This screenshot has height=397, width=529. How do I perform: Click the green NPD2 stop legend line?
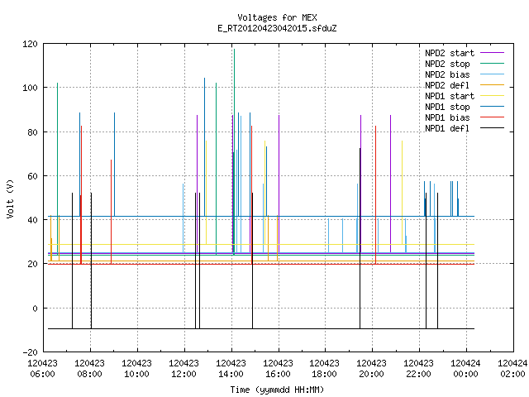pyautogui.click(x=493, y=63)
